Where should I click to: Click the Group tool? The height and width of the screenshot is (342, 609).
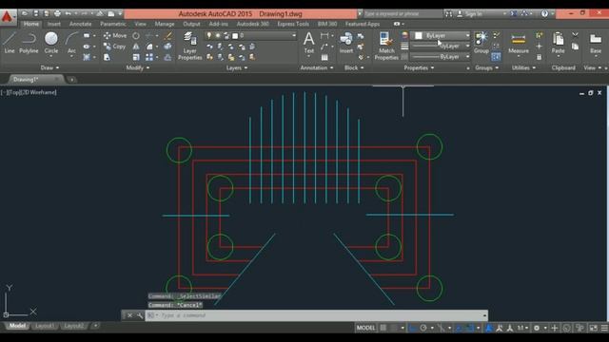coord(481,43)
